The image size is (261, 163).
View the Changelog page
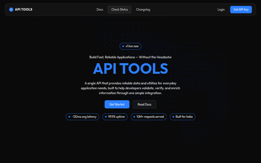tap(143, 9)
